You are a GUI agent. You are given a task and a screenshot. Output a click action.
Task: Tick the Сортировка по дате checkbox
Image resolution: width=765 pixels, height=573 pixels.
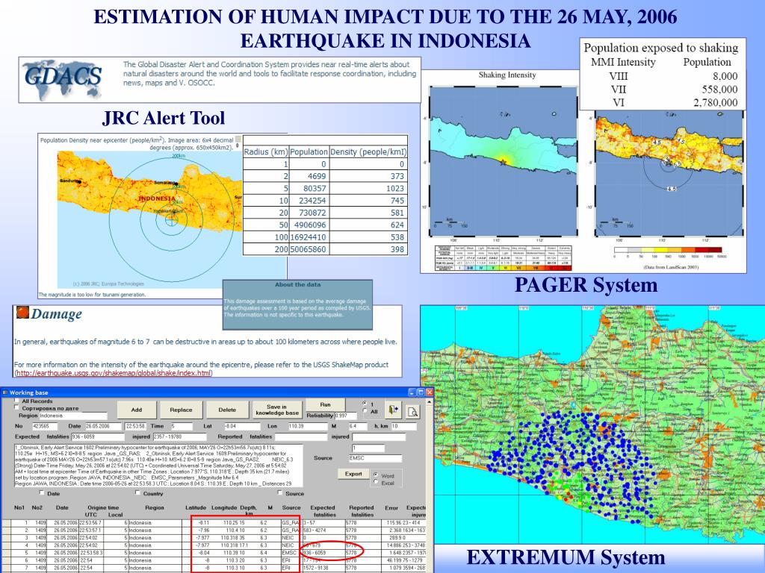click(x=17, y=407)
